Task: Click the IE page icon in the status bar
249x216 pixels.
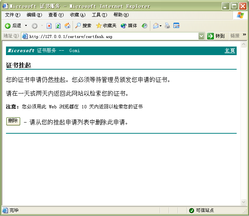Action: 5,210
